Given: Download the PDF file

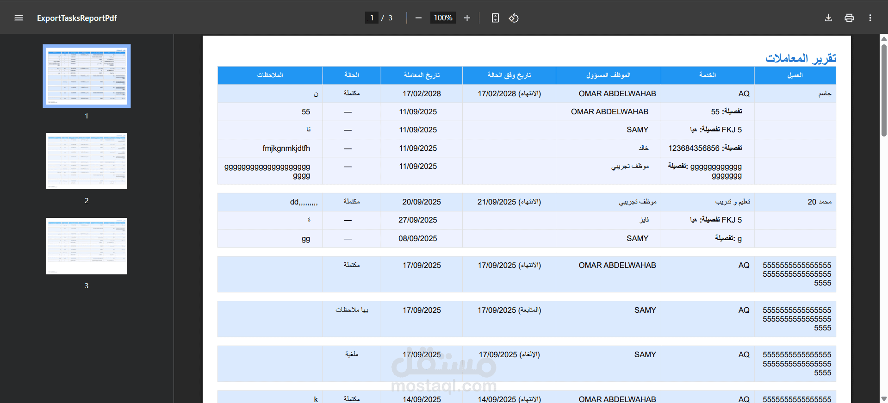Looking at the screenshot, I should tap(828, 18).
